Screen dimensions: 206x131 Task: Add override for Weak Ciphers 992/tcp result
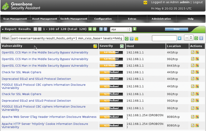click(197, 94)
